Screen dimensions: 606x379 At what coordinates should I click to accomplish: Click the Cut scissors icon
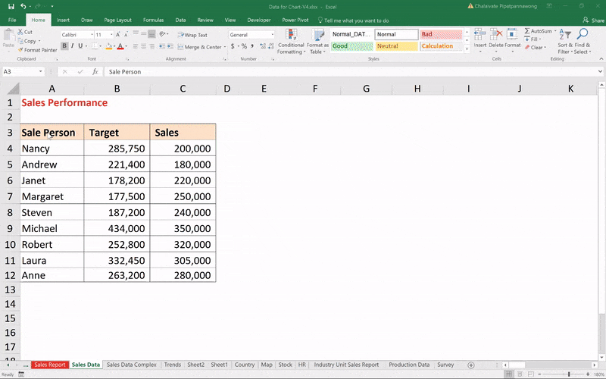20,32
